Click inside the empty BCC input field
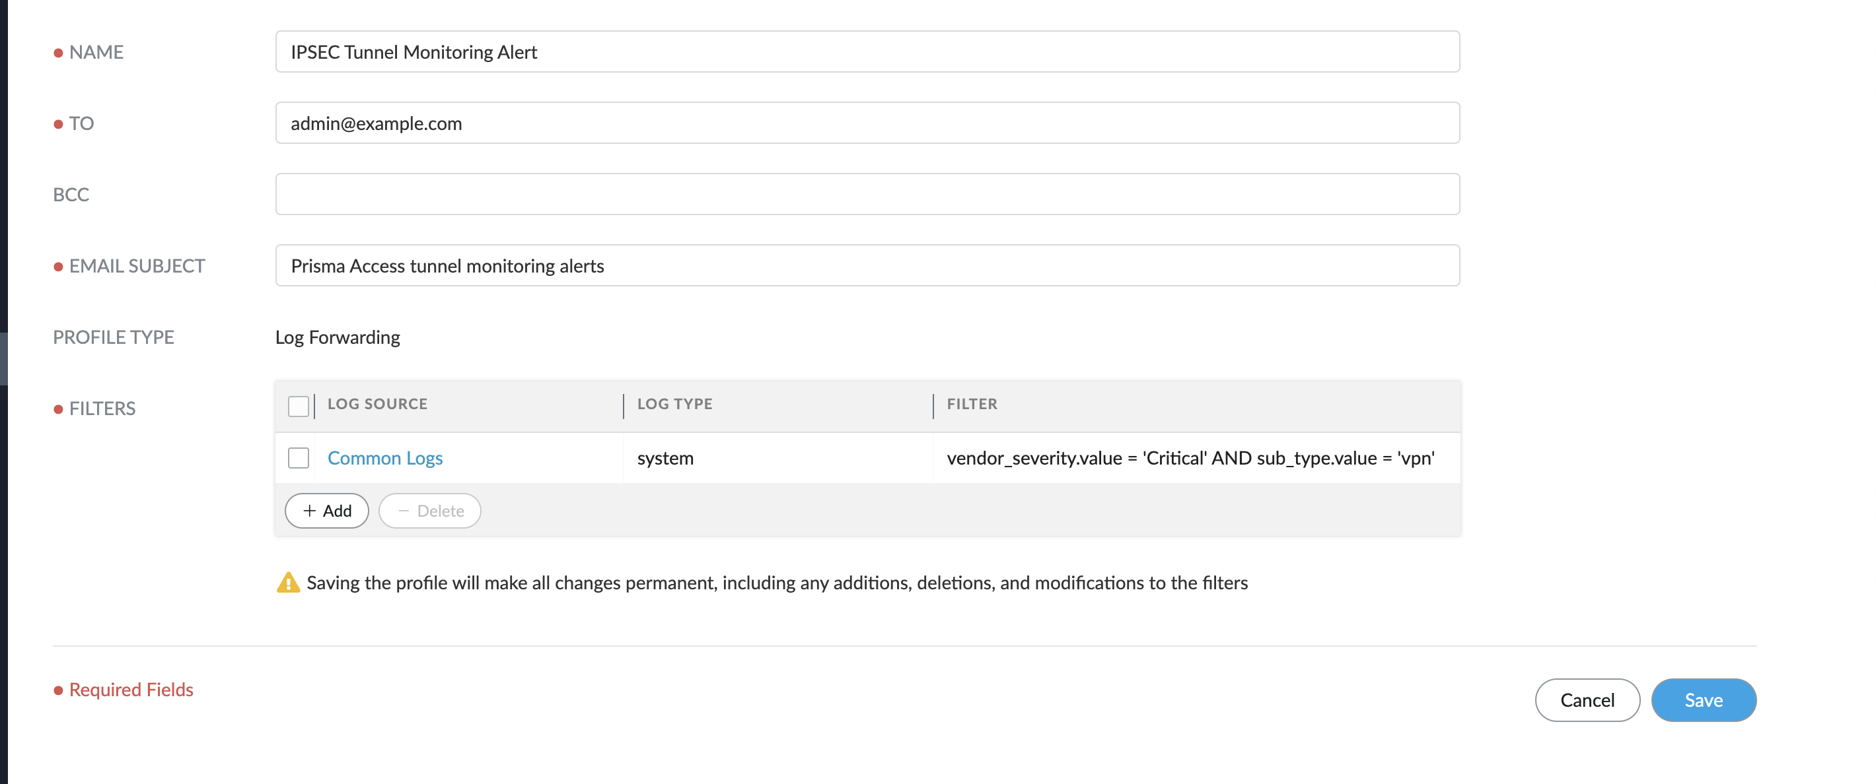The width and height of the screenshot is (1876, 784). 867,193
